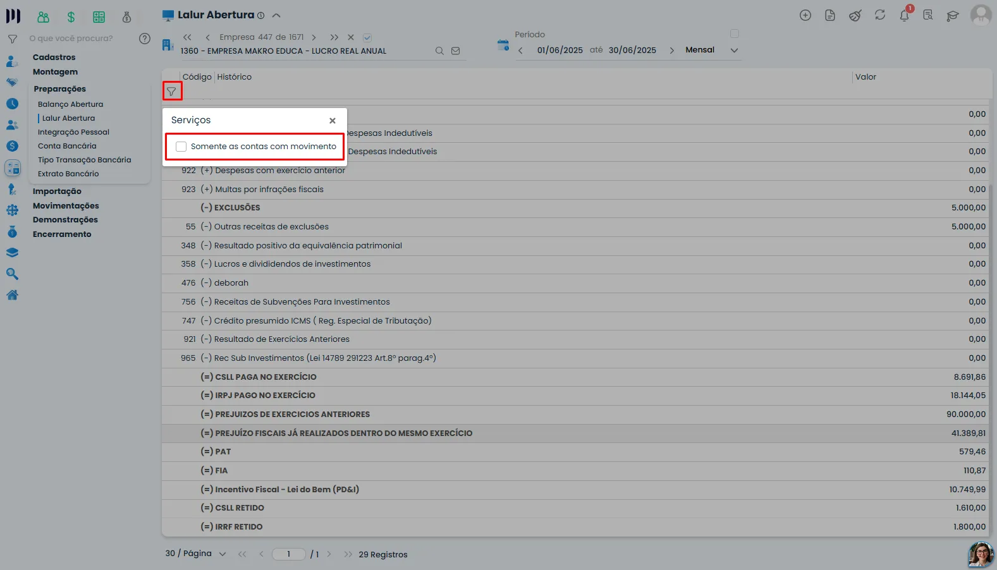Screen dimensions: 997x570
Task: Click the green dollar sign icon
Action: point(71,17)
